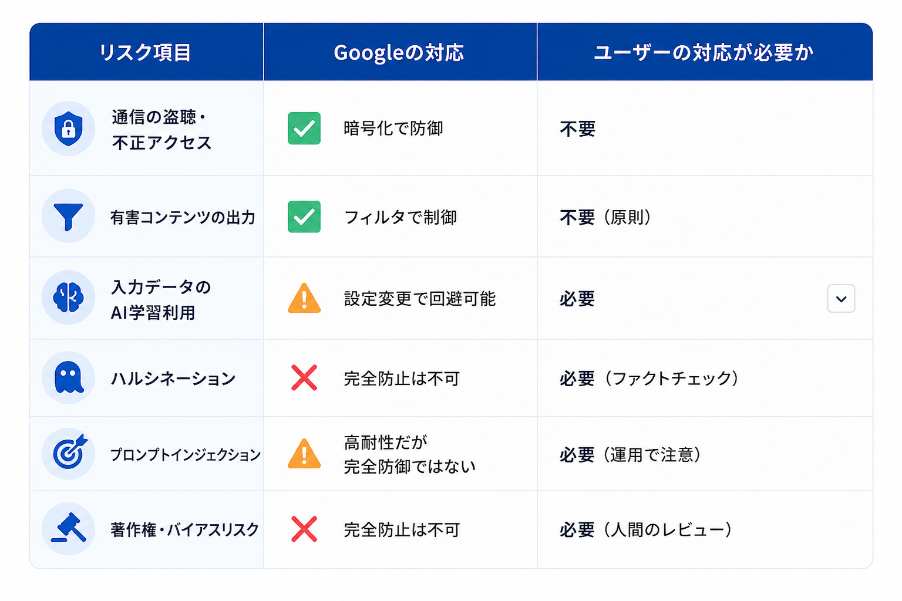This screenshot has width=902, height=601.
Task: Click the target arrow icon for プロンプトインジェクション
Action: point(68,454)
